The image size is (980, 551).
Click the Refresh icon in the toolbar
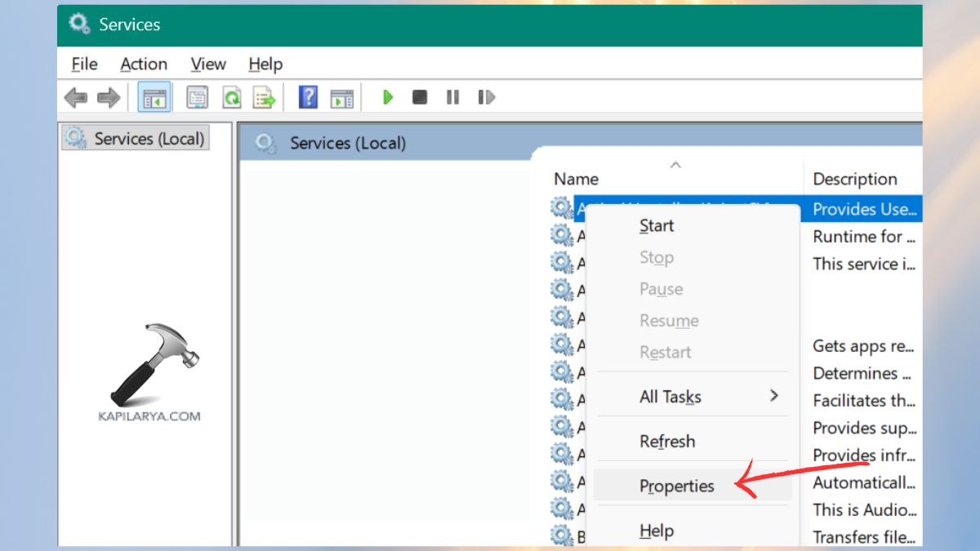(232, 97)
